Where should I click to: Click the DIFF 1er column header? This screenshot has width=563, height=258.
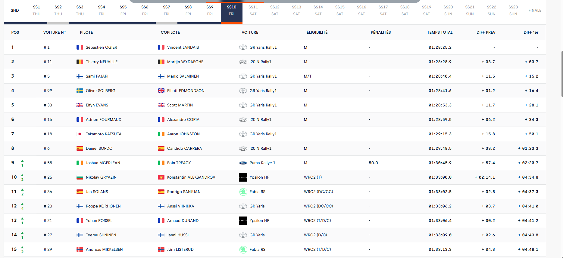531,32
